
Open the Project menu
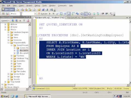tap(29, 6)
